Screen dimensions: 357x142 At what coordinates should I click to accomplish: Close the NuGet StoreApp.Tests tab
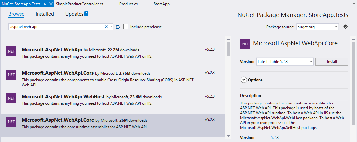[50, 4]
